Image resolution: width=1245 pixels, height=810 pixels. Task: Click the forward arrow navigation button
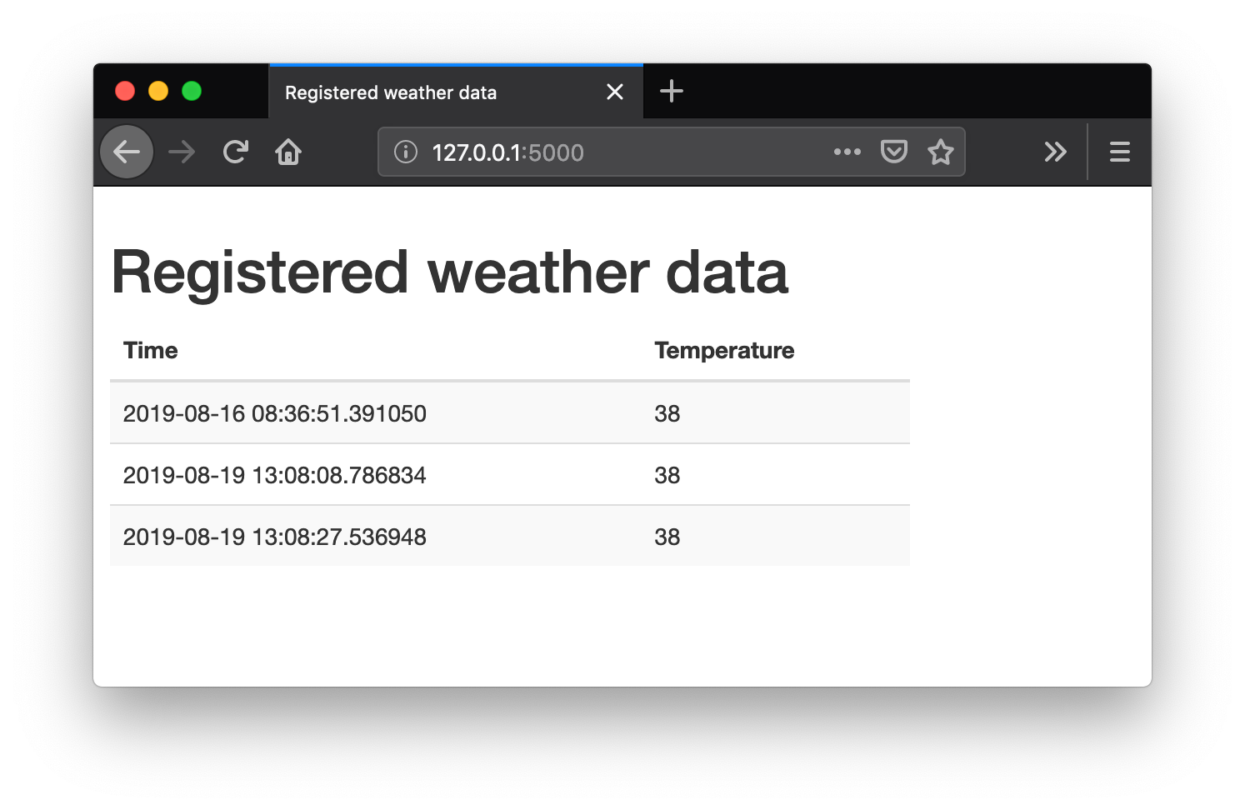pyautogui.click(x=181, y=152)
